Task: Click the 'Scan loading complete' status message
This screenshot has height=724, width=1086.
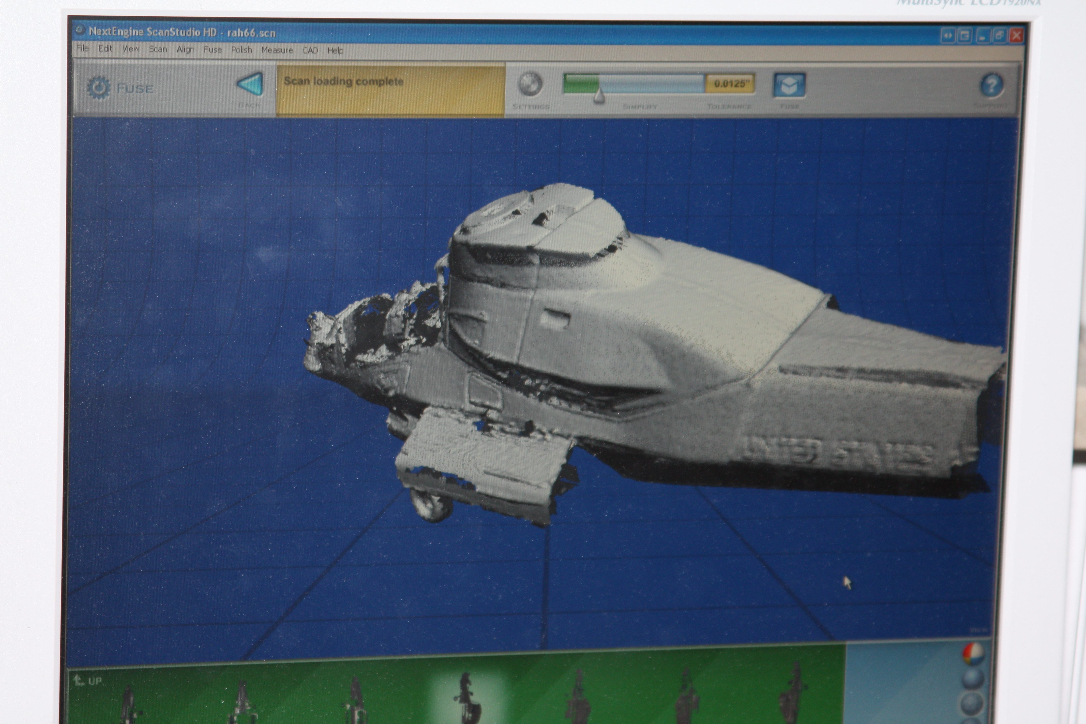Action: [x=343, y=81]
